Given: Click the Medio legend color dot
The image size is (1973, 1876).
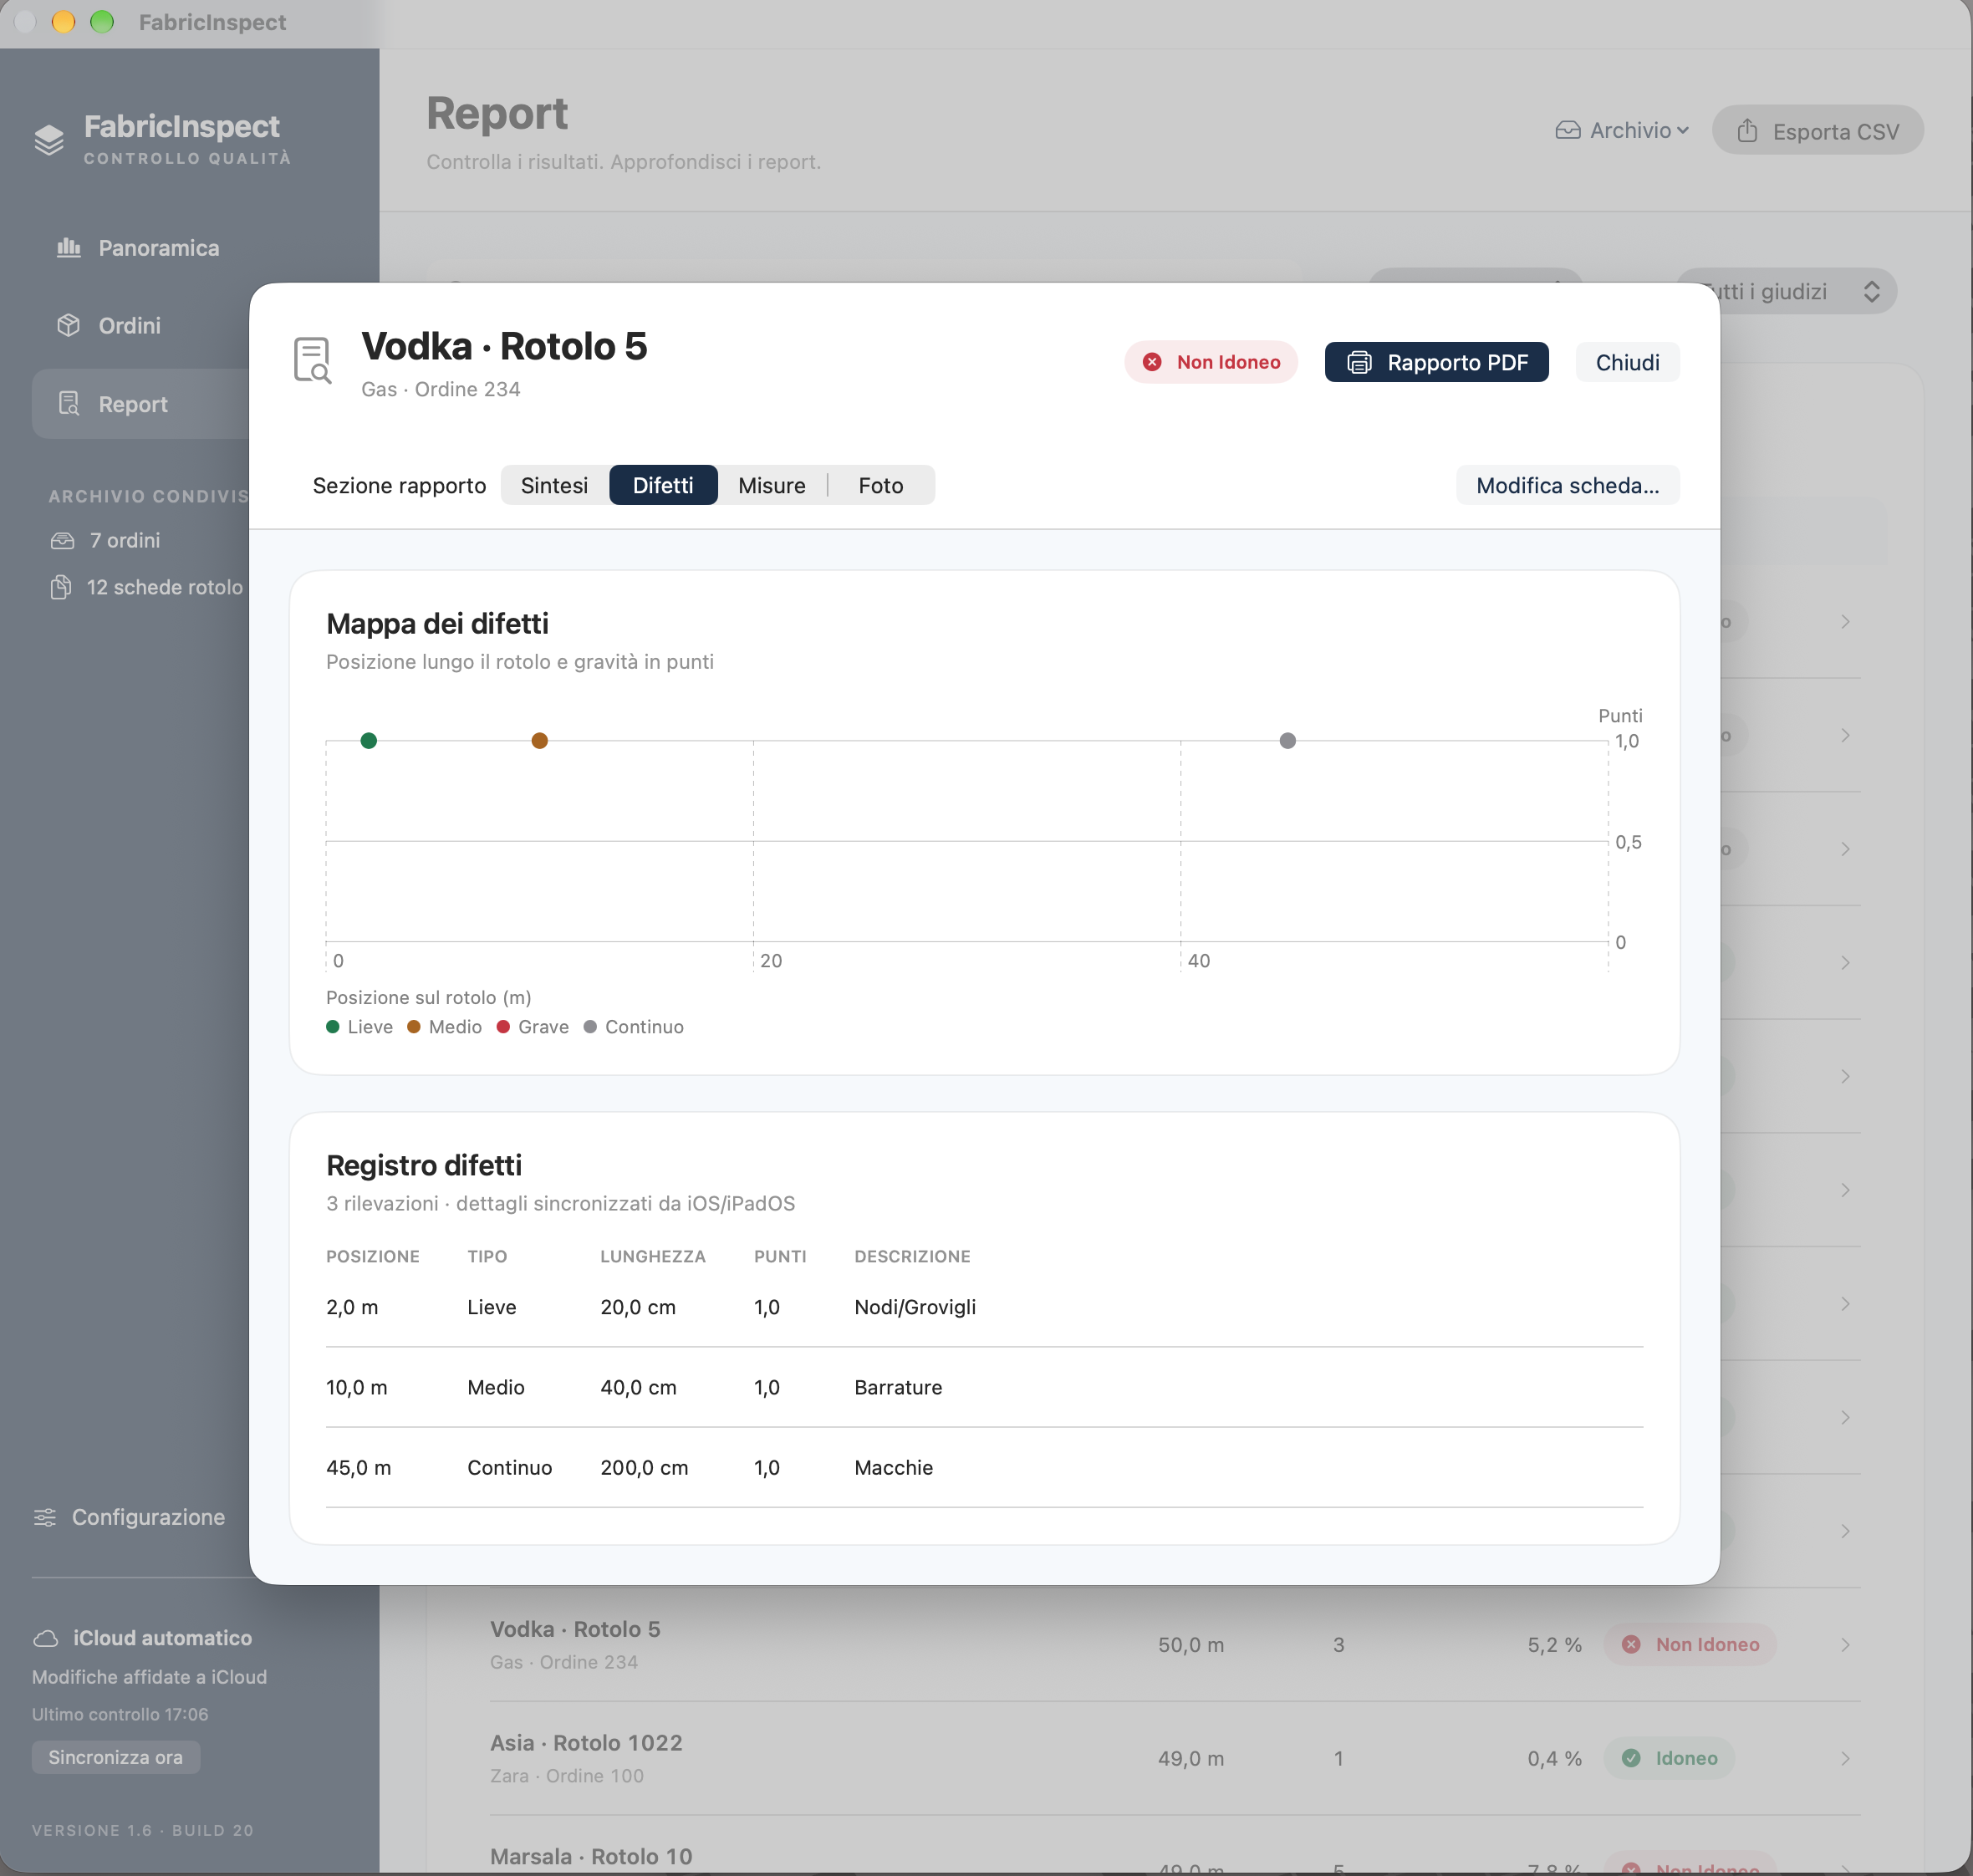Looking at the screenshot, I should [413, 1027].
